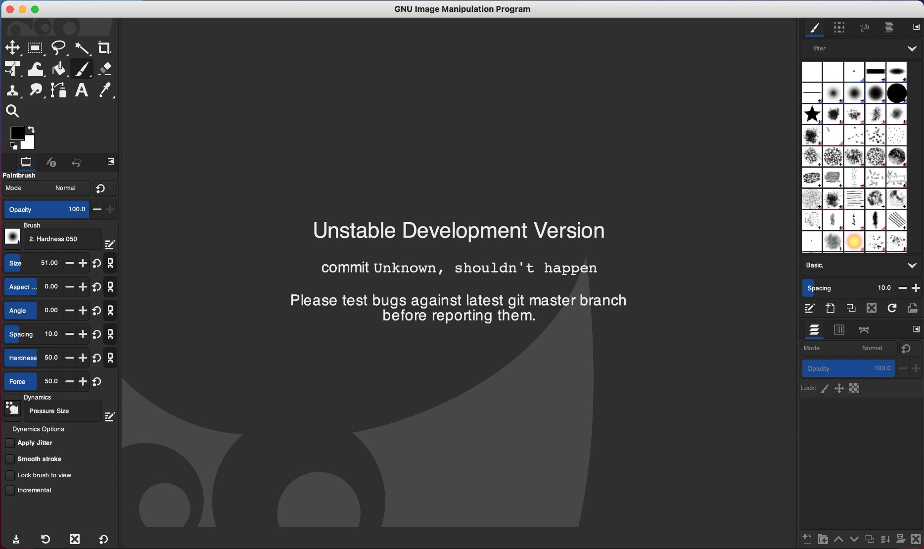Screen dimensions: 924x549
Task: Enable the Apply Jitter checkbox
Action: [10, 443]
